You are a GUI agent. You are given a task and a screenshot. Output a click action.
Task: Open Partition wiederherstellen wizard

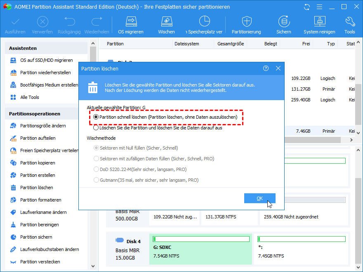coord(41,73)
